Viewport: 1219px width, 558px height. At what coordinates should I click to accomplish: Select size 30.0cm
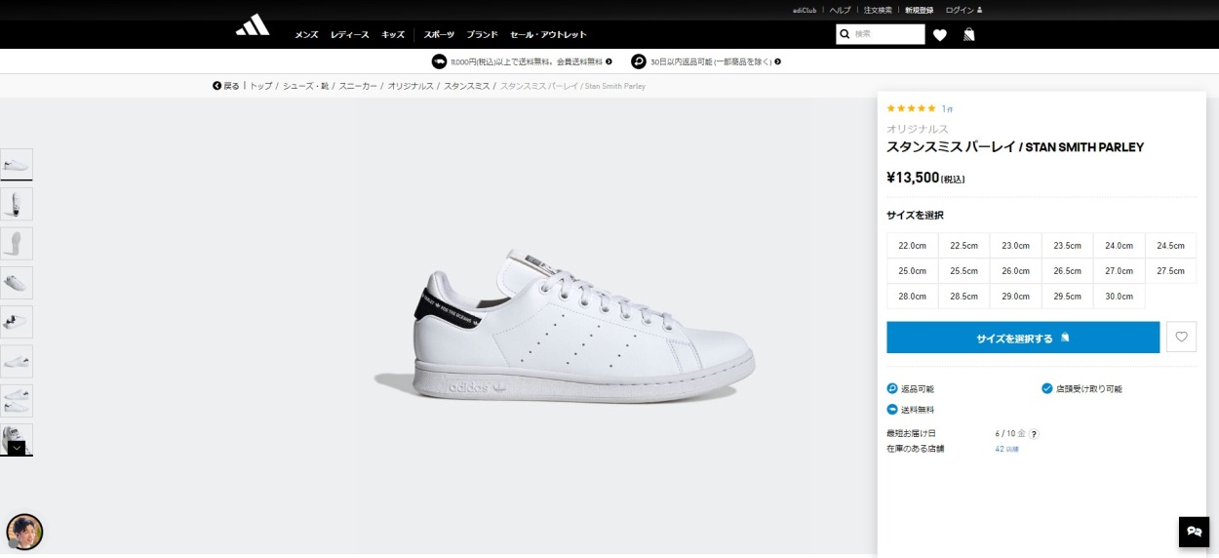(x=1119, y=297)
